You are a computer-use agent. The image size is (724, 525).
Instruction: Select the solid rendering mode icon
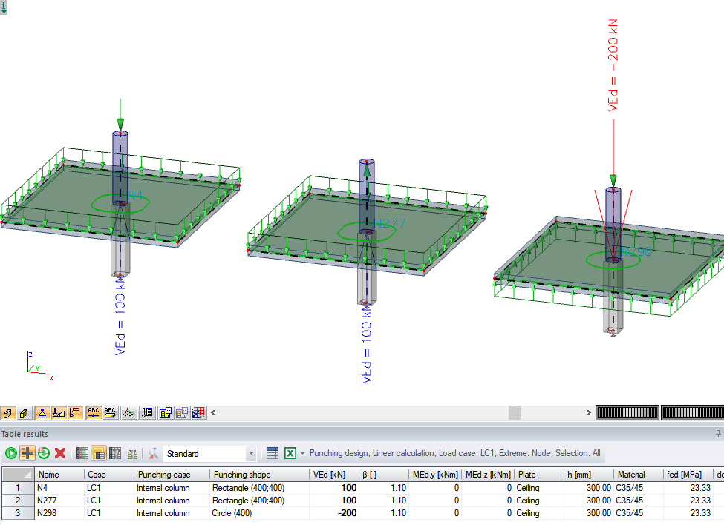pos(25,413)
